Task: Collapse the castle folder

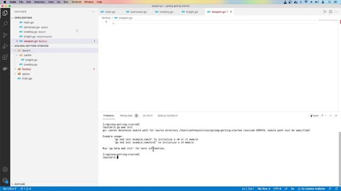Action: [17, 55]
